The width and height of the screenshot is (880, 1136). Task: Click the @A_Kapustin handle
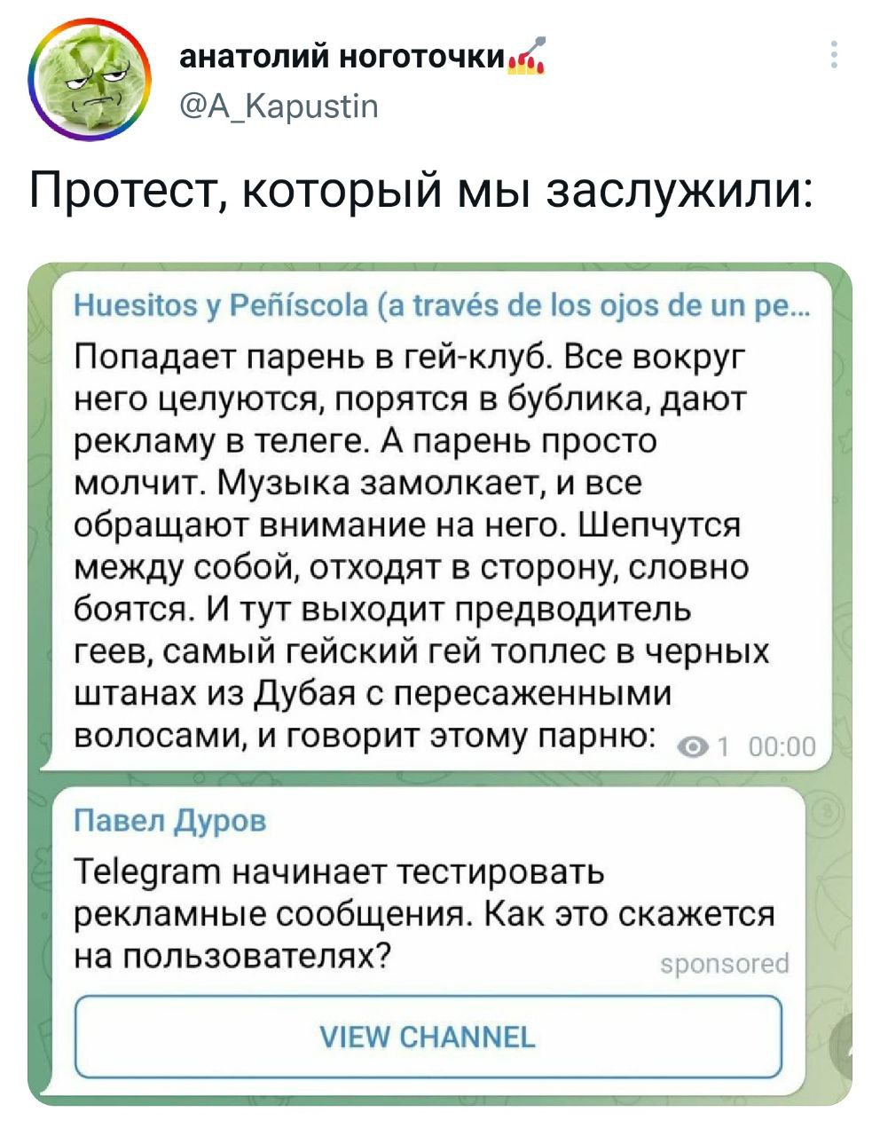click(279, 107)
